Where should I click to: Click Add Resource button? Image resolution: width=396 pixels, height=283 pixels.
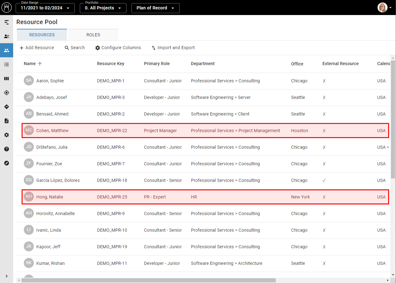coord(37,48)
